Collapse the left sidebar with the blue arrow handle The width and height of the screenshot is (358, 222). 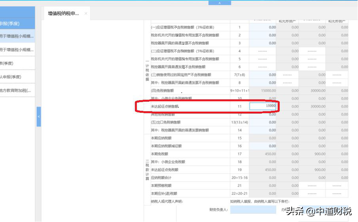pos(39,116)
